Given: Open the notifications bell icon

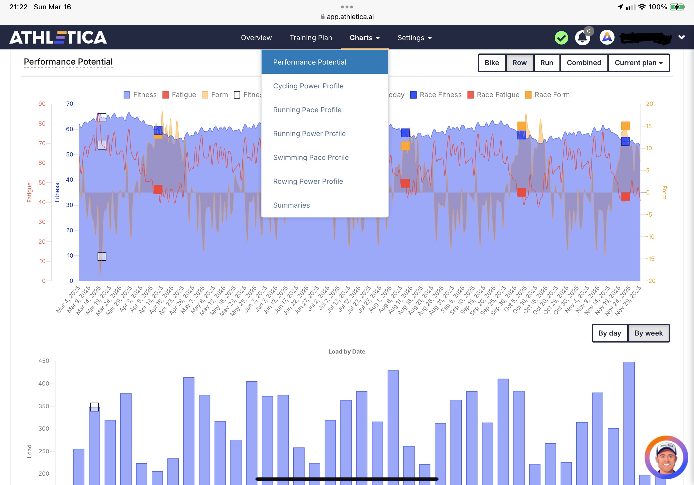Looking at the screenshot, I should click(x=582, y=38).
